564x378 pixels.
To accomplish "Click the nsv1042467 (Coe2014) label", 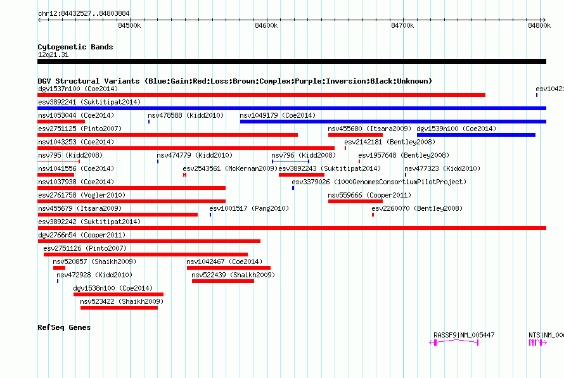I will (x=224, y=261).
